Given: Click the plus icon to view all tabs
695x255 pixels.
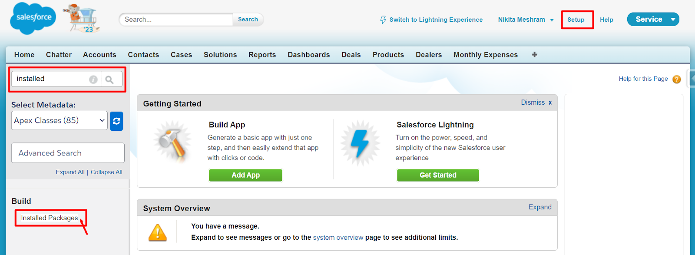Looking at the screenshot, I should pyautogui.click(x=535, y=55).
